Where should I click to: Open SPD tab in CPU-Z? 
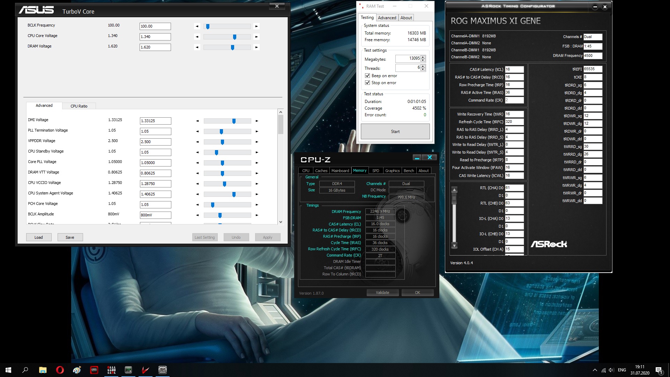point(375,171)
